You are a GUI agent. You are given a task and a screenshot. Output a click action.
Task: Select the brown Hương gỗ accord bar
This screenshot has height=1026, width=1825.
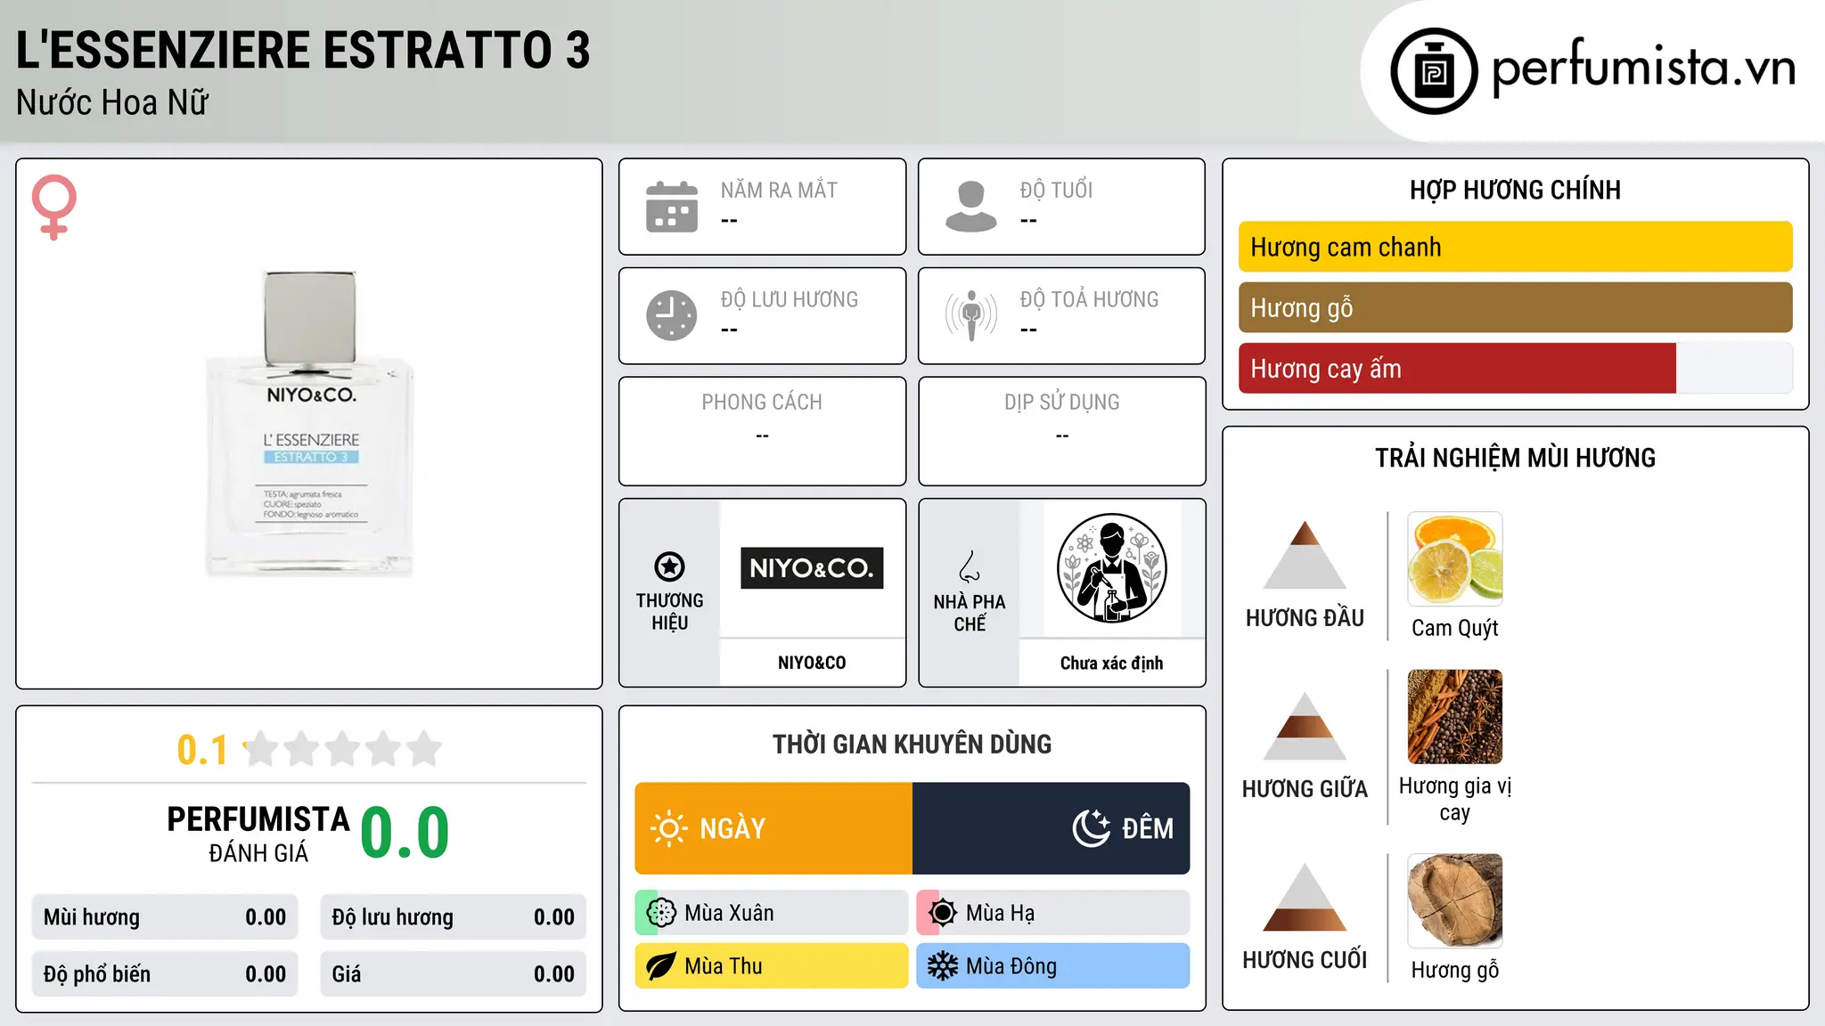pyautogui.click(x=1516, y=307)
